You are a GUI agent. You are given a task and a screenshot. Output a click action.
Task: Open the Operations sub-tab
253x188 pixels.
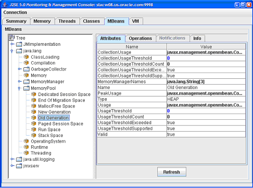[141, 38]
